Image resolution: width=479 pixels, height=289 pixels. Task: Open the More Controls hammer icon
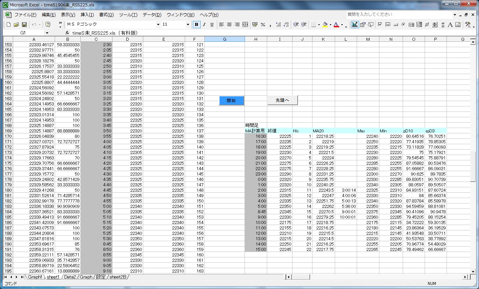pyautogui.click(x=468, y=25)
